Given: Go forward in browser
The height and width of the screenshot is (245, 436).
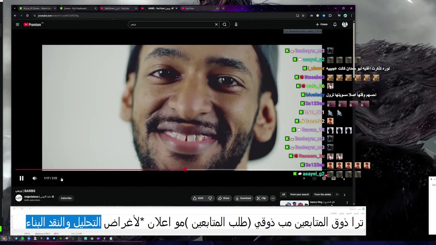Looking at the screenshot, I should (21, 16).
